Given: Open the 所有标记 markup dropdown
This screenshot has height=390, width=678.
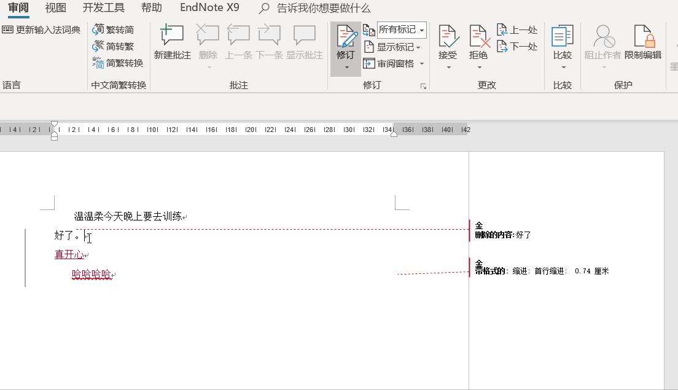Looking at the screenshot, I should point(402,29).
